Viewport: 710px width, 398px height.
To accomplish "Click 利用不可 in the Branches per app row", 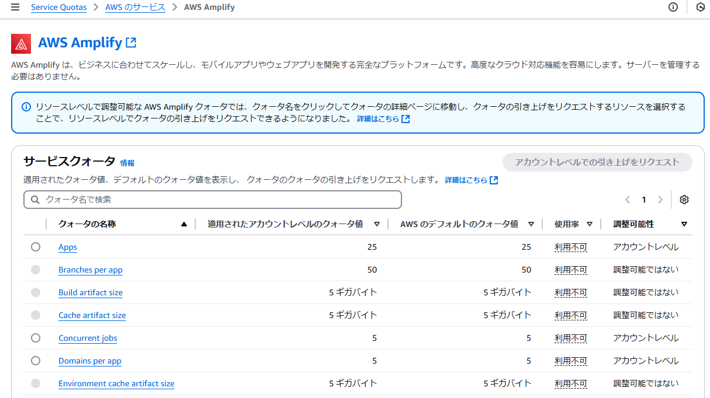I will tap(571, 270).
